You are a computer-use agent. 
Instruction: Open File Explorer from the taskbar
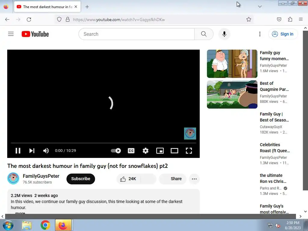(x=27, y=225)
